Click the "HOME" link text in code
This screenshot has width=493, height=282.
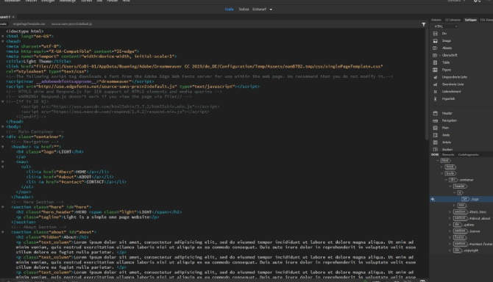click(x=81, y=172)
